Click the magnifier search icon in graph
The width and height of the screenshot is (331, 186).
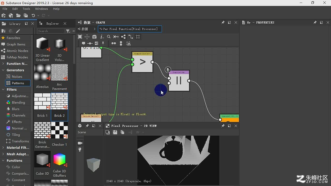109,37
